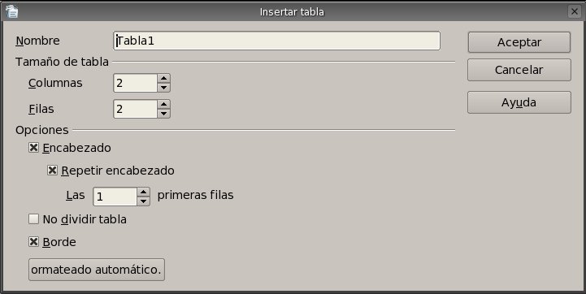Open the Formateado automático options
Viewport: 586px width, 294px height.
pyautogui.click(x=97, y=270)
